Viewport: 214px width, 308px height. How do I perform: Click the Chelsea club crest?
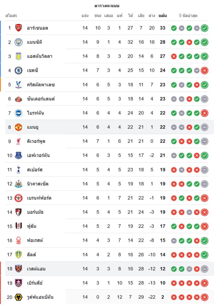coord(18,71)
